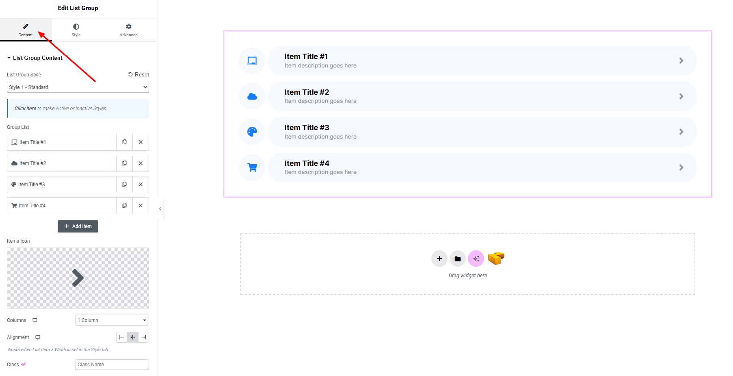The image size is (733, 376).
Task: Set alignment to left
Action: (121, 337)
